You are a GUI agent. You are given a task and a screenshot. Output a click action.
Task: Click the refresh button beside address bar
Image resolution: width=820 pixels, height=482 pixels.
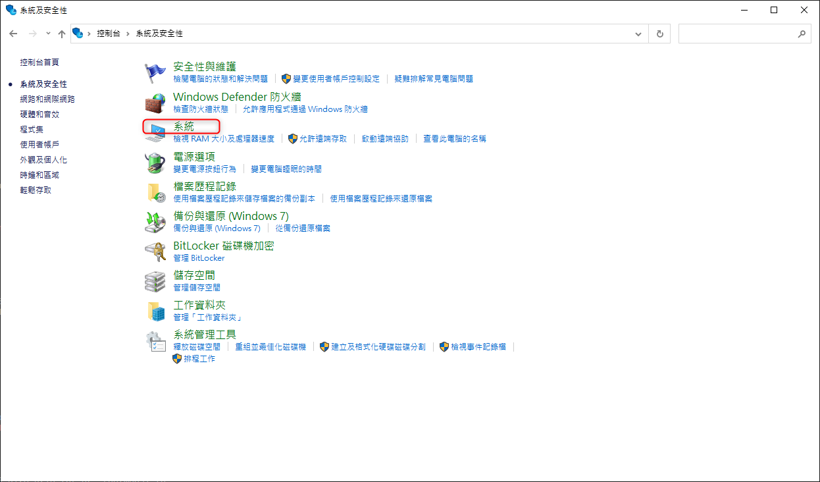[660, 34]
